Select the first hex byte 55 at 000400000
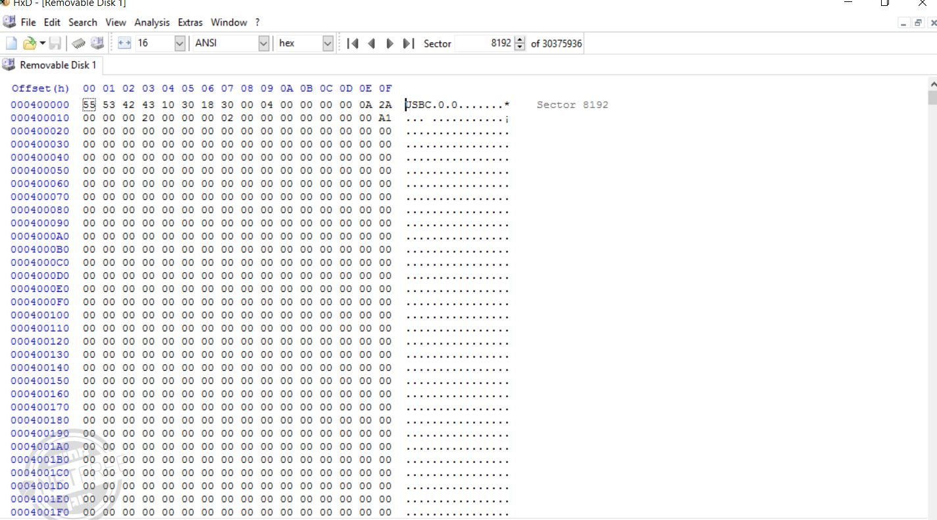Screen dimensions: 937x520 coord(89,105)
